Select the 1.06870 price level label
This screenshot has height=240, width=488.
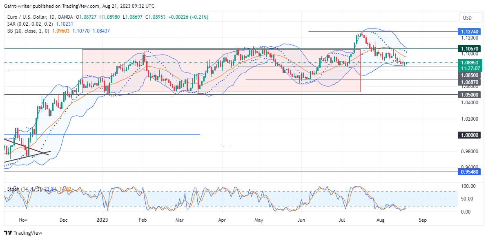(469, 82)
